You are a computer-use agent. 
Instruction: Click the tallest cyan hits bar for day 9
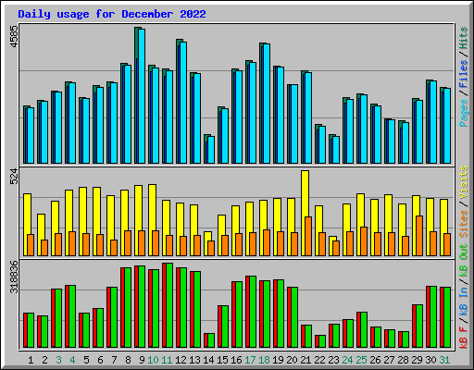[x=142, y=96]
